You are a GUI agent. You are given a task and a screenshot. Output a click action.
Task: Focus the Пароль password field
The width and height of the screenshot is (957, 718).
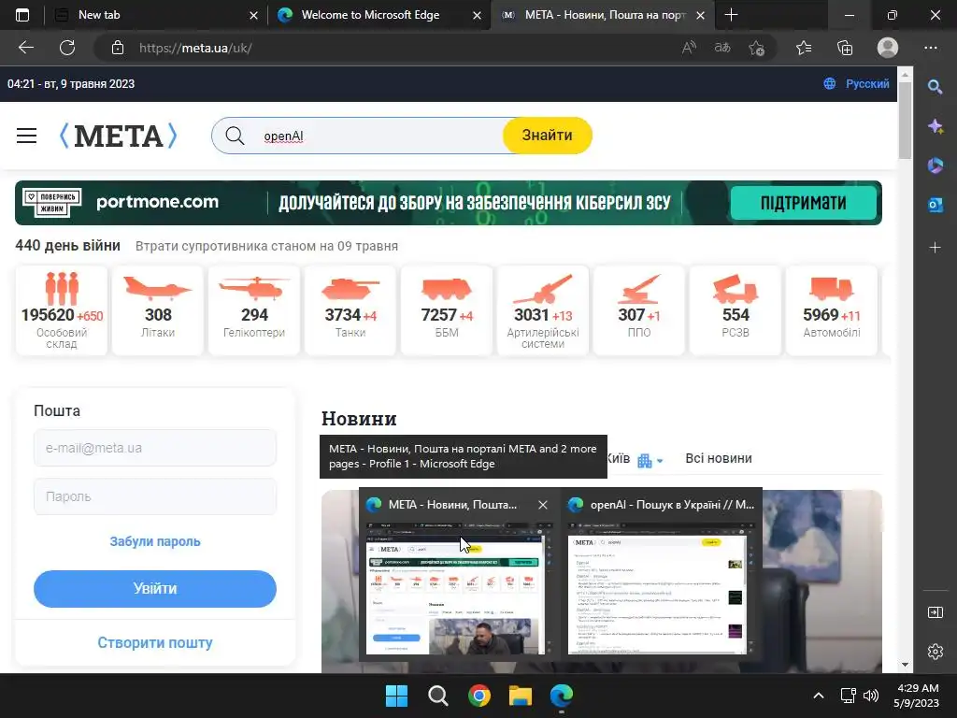click(155, 496)
